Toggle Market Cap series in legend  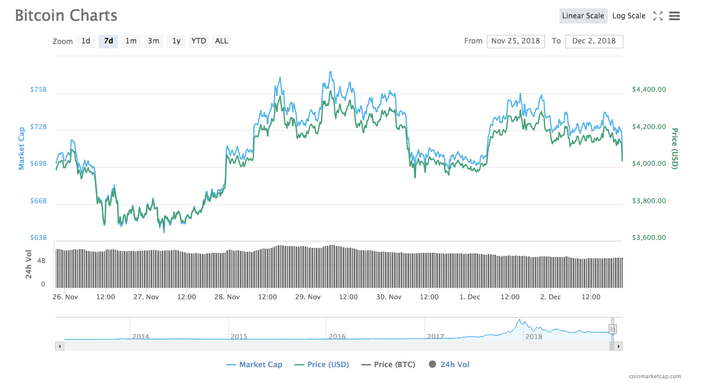tap(254, 365)
